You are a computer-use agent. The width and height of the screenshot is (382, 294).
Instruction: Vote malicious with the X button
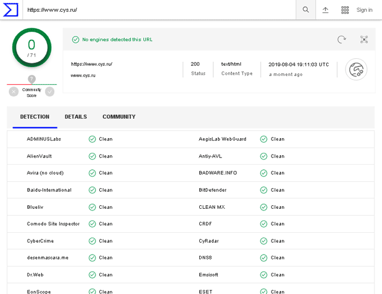14,92
